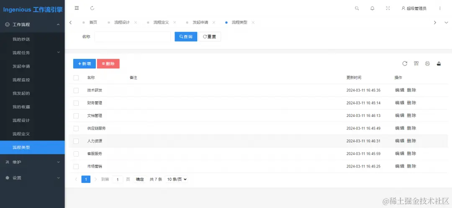Open 发起申请 in the sidebar
The image size is (452, 208).
(x=32, y=66)
